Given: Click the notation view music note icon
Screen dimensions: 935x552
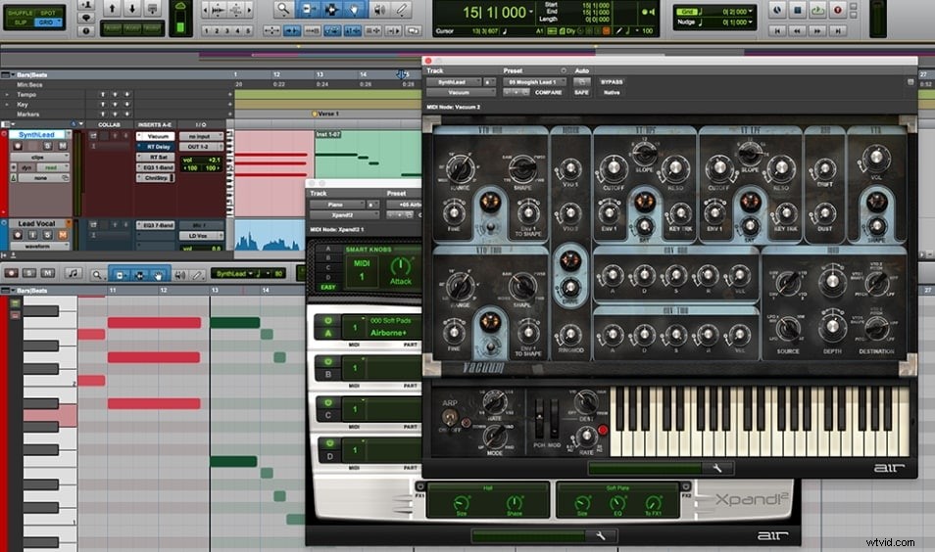Looking at the screenshot, I should pyautogui.click(x=73, y=273).
